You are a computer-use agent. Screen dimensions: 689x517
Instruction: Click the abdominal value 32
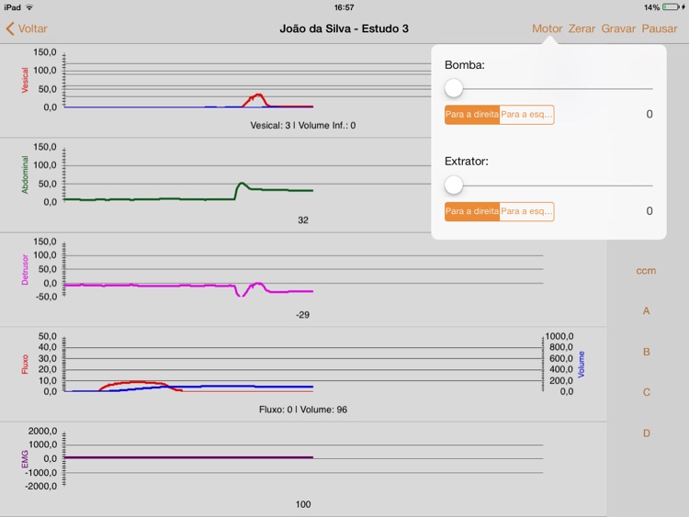point(303,220)
